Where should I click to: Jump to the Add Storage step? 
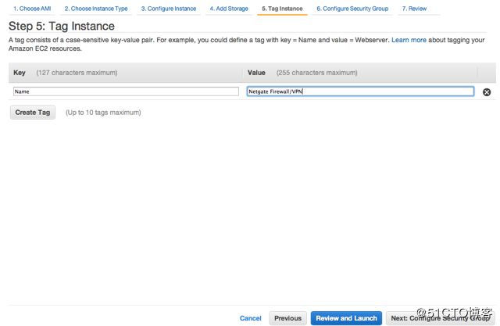pyautogui.click(x=229, y=9)
